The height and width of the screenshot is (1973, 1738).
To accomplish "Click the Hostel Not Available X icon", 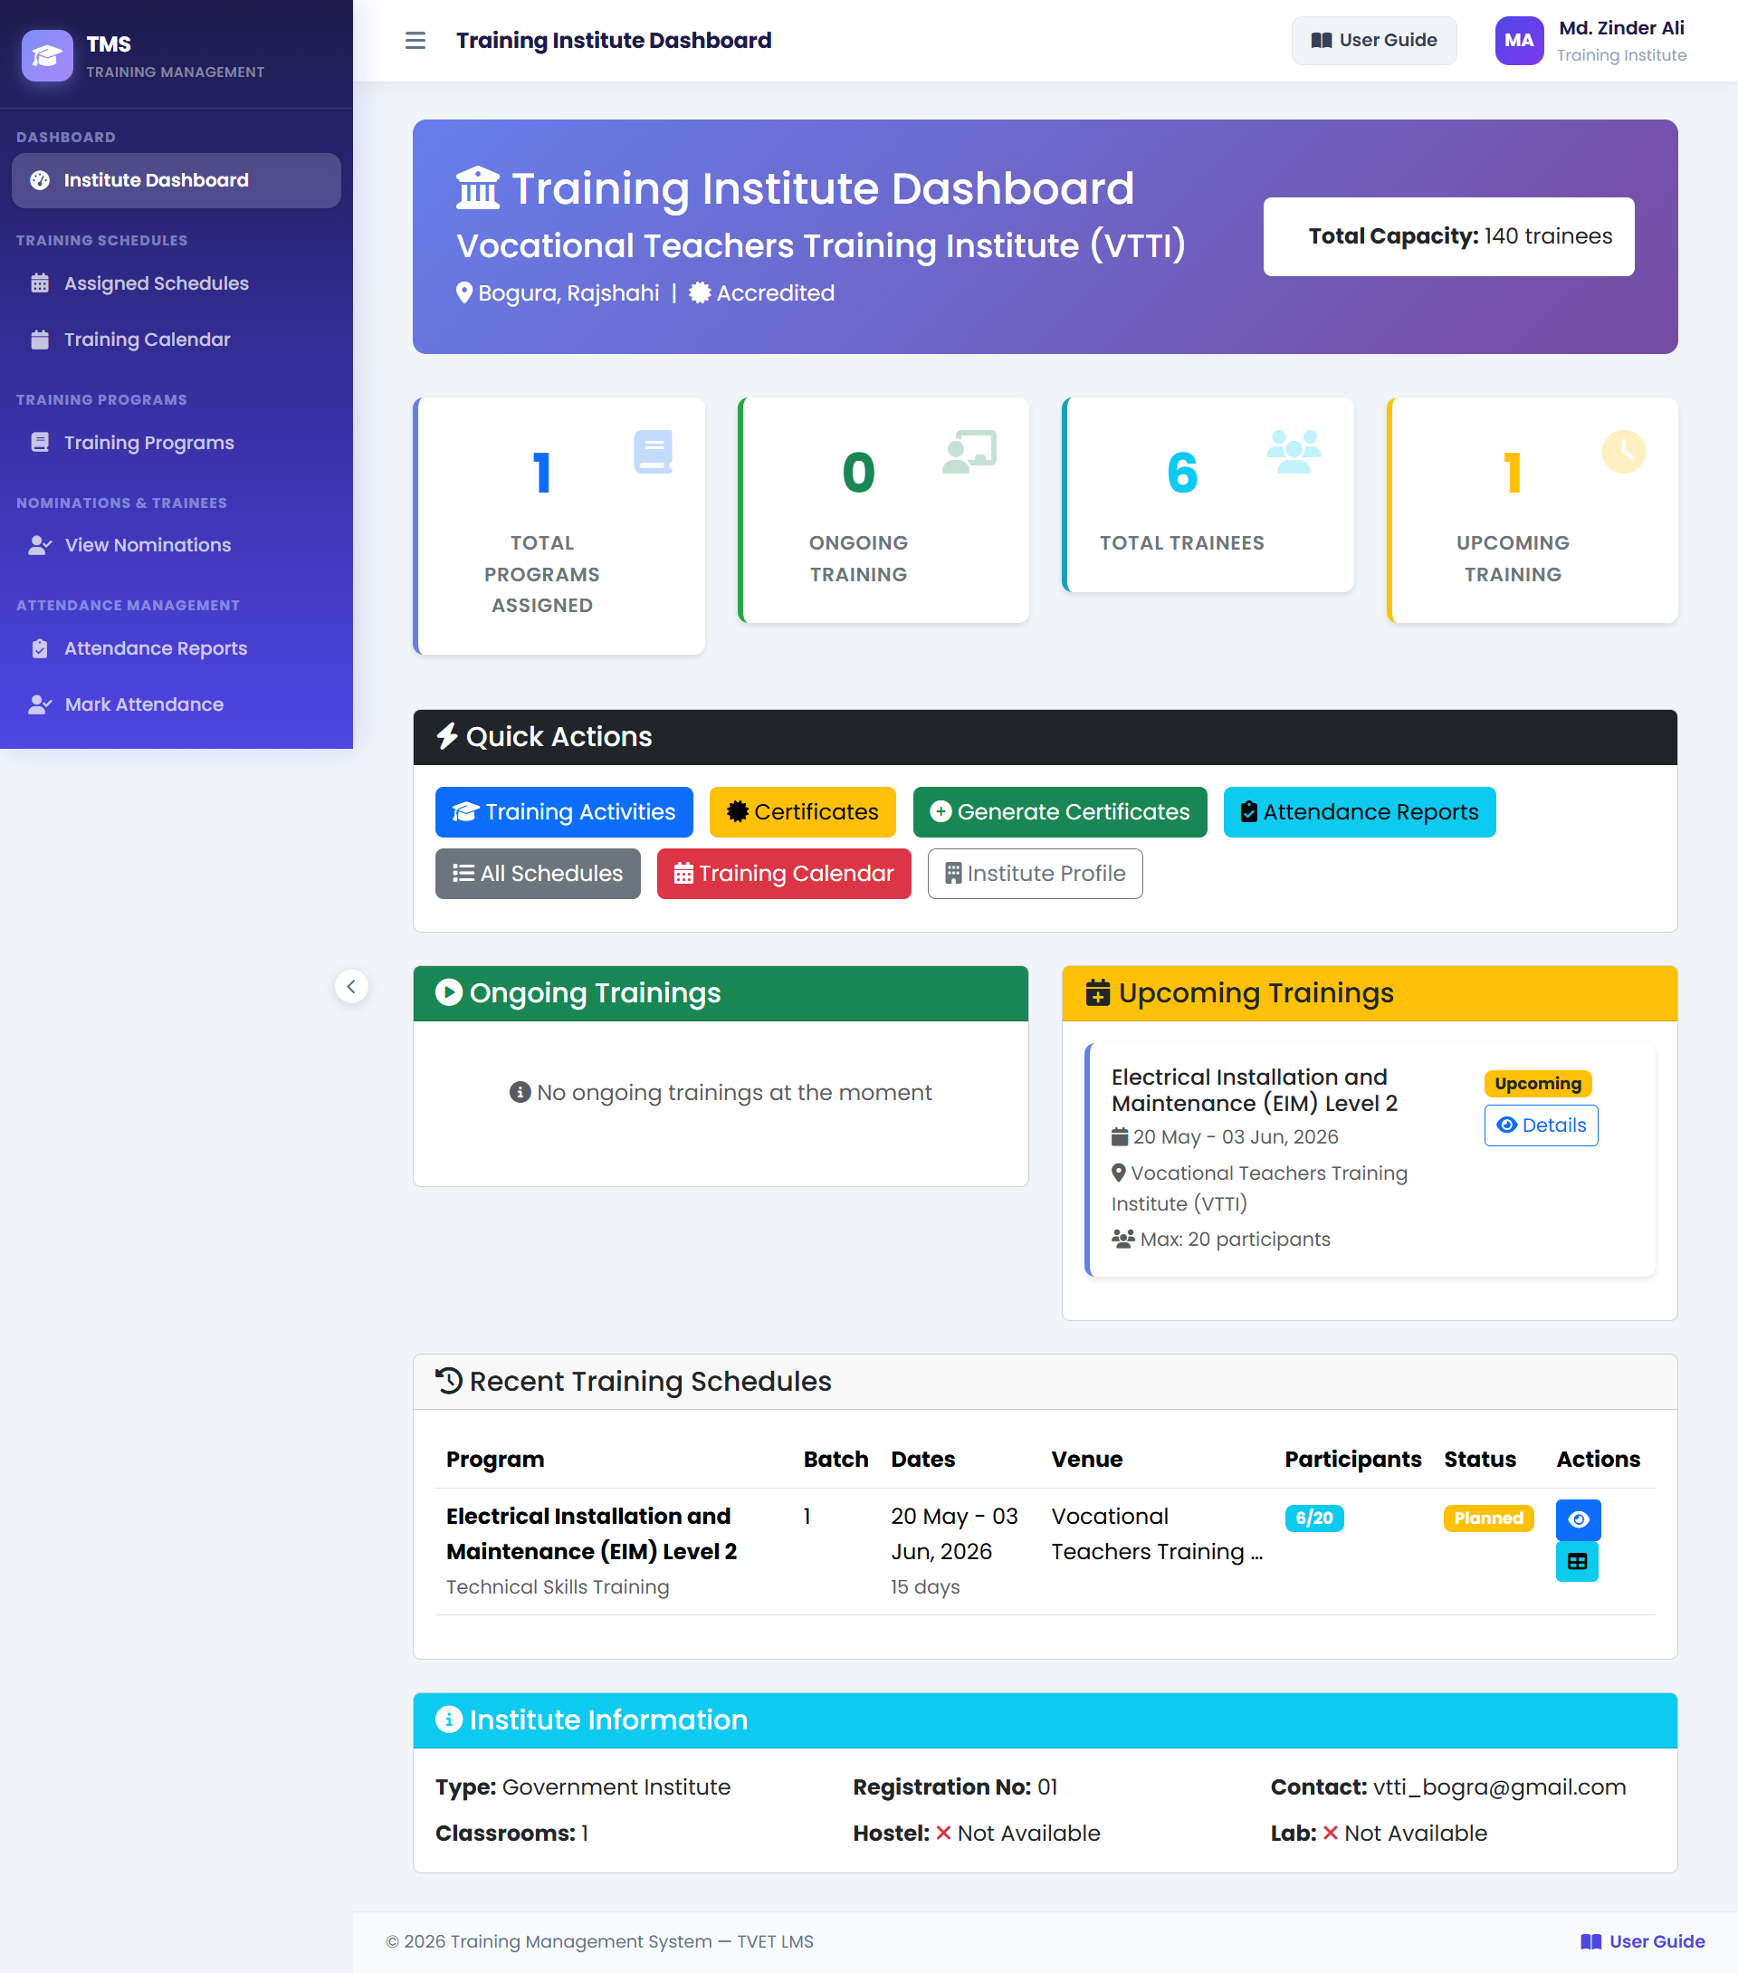I will pyautogui.click(x=943, y=1833).
